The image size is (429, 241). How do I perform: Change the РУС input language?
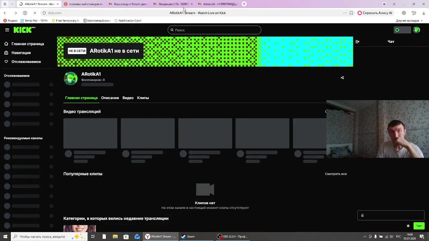[399, 237]
